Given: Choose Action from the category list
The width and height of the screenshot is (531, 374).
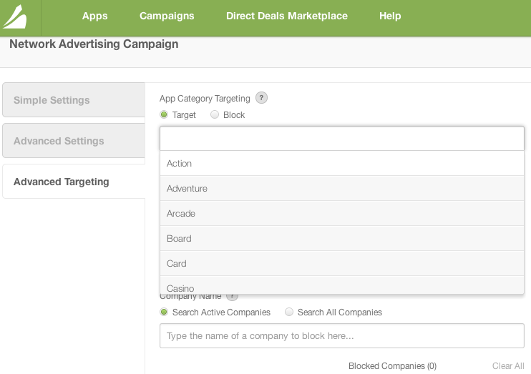Looking at the screenshot, I should point(342,163).
